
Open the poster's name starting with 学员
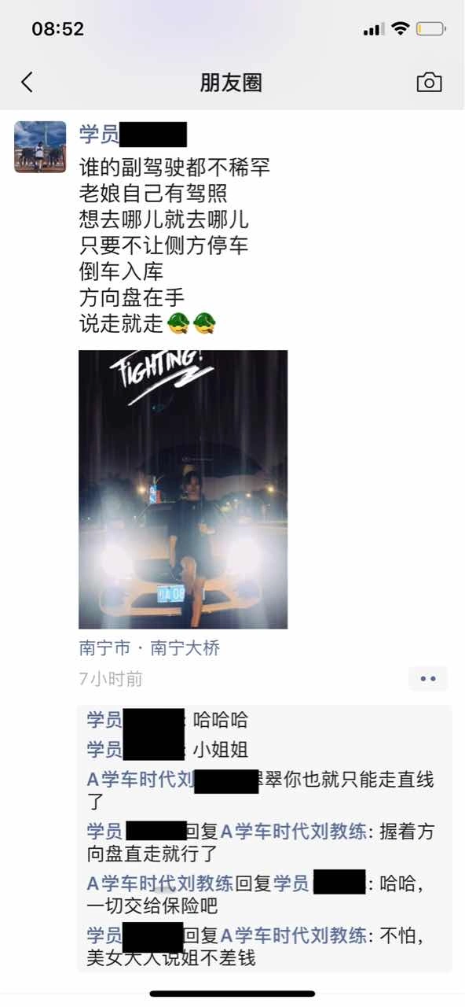(134, 135)
